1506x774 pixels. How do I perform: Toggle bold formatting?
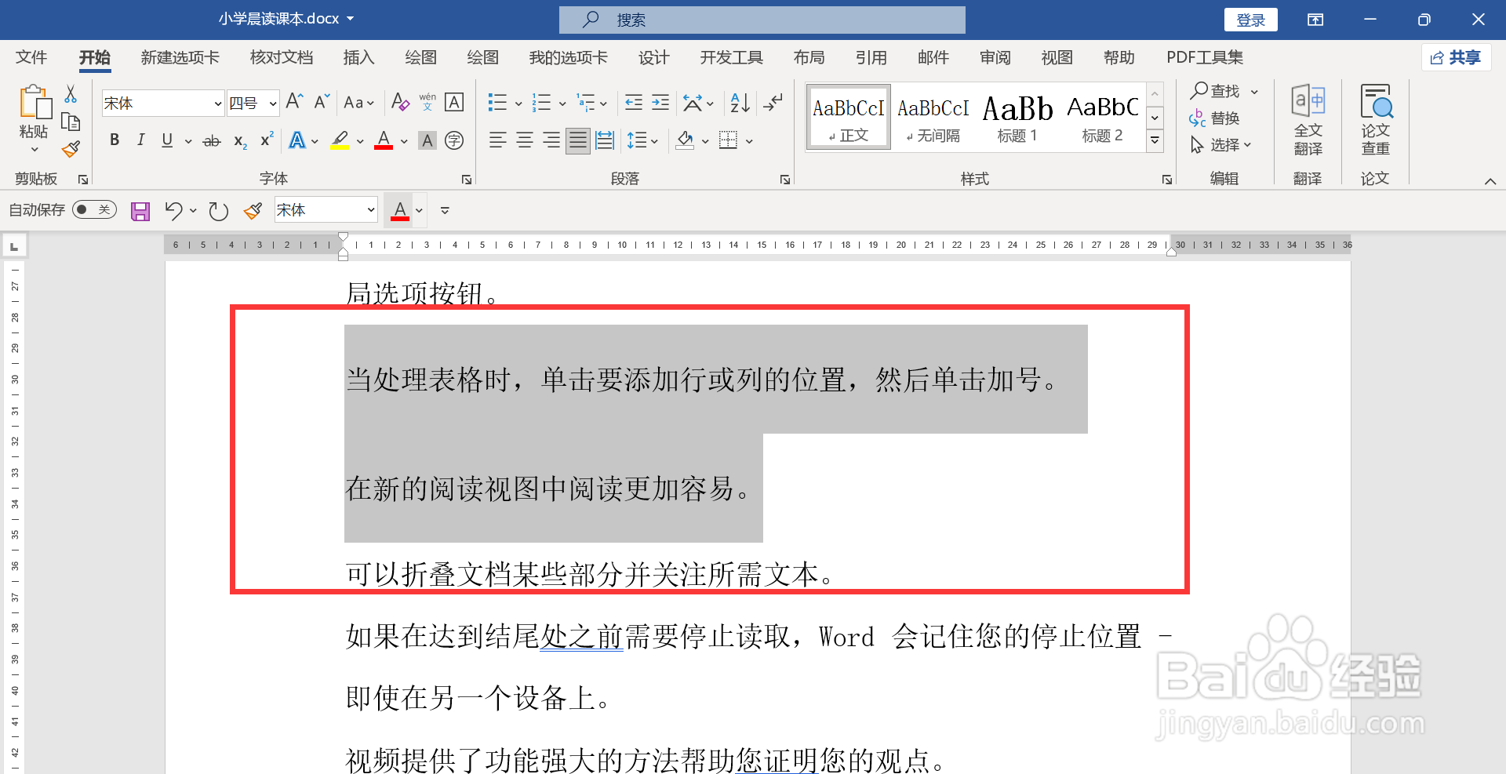[115, 140]
